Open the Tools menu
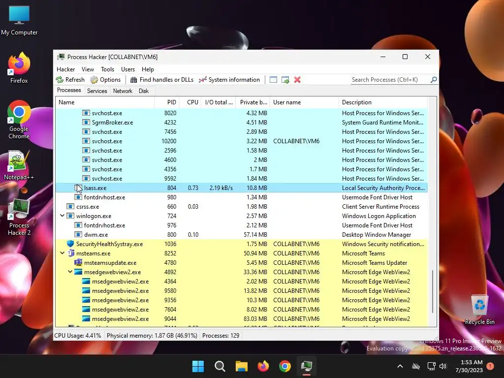The image size is (504, 378). pyautogui.click(x=107, y=69)
